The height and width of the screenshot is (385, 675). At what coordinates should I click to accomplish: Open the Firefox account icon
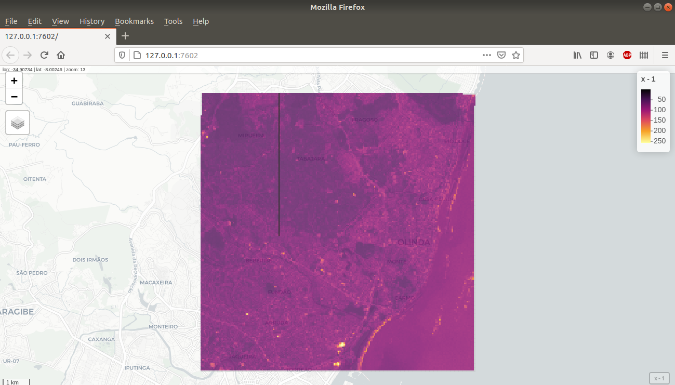pyautogui.click(x=610, y=55)
